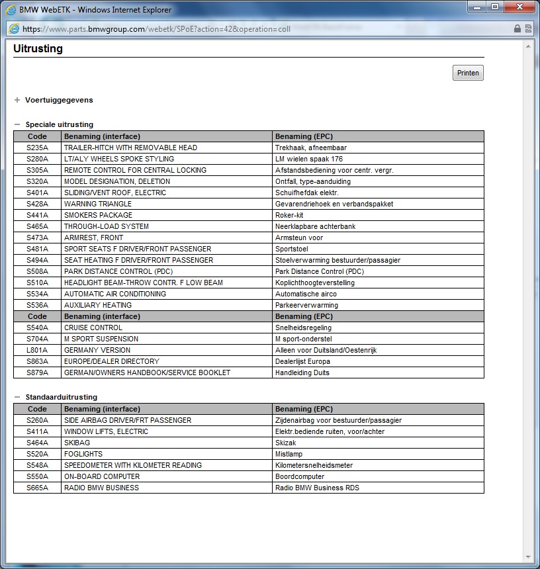Click the page icon in address bar

click(14, 28)
